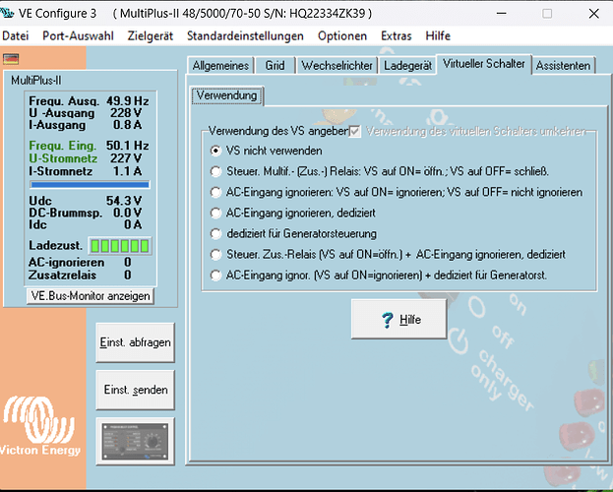Click the green Ladezust. charge indicator
The width and height of the screenshot is (613, 492).
click(120, 246)
